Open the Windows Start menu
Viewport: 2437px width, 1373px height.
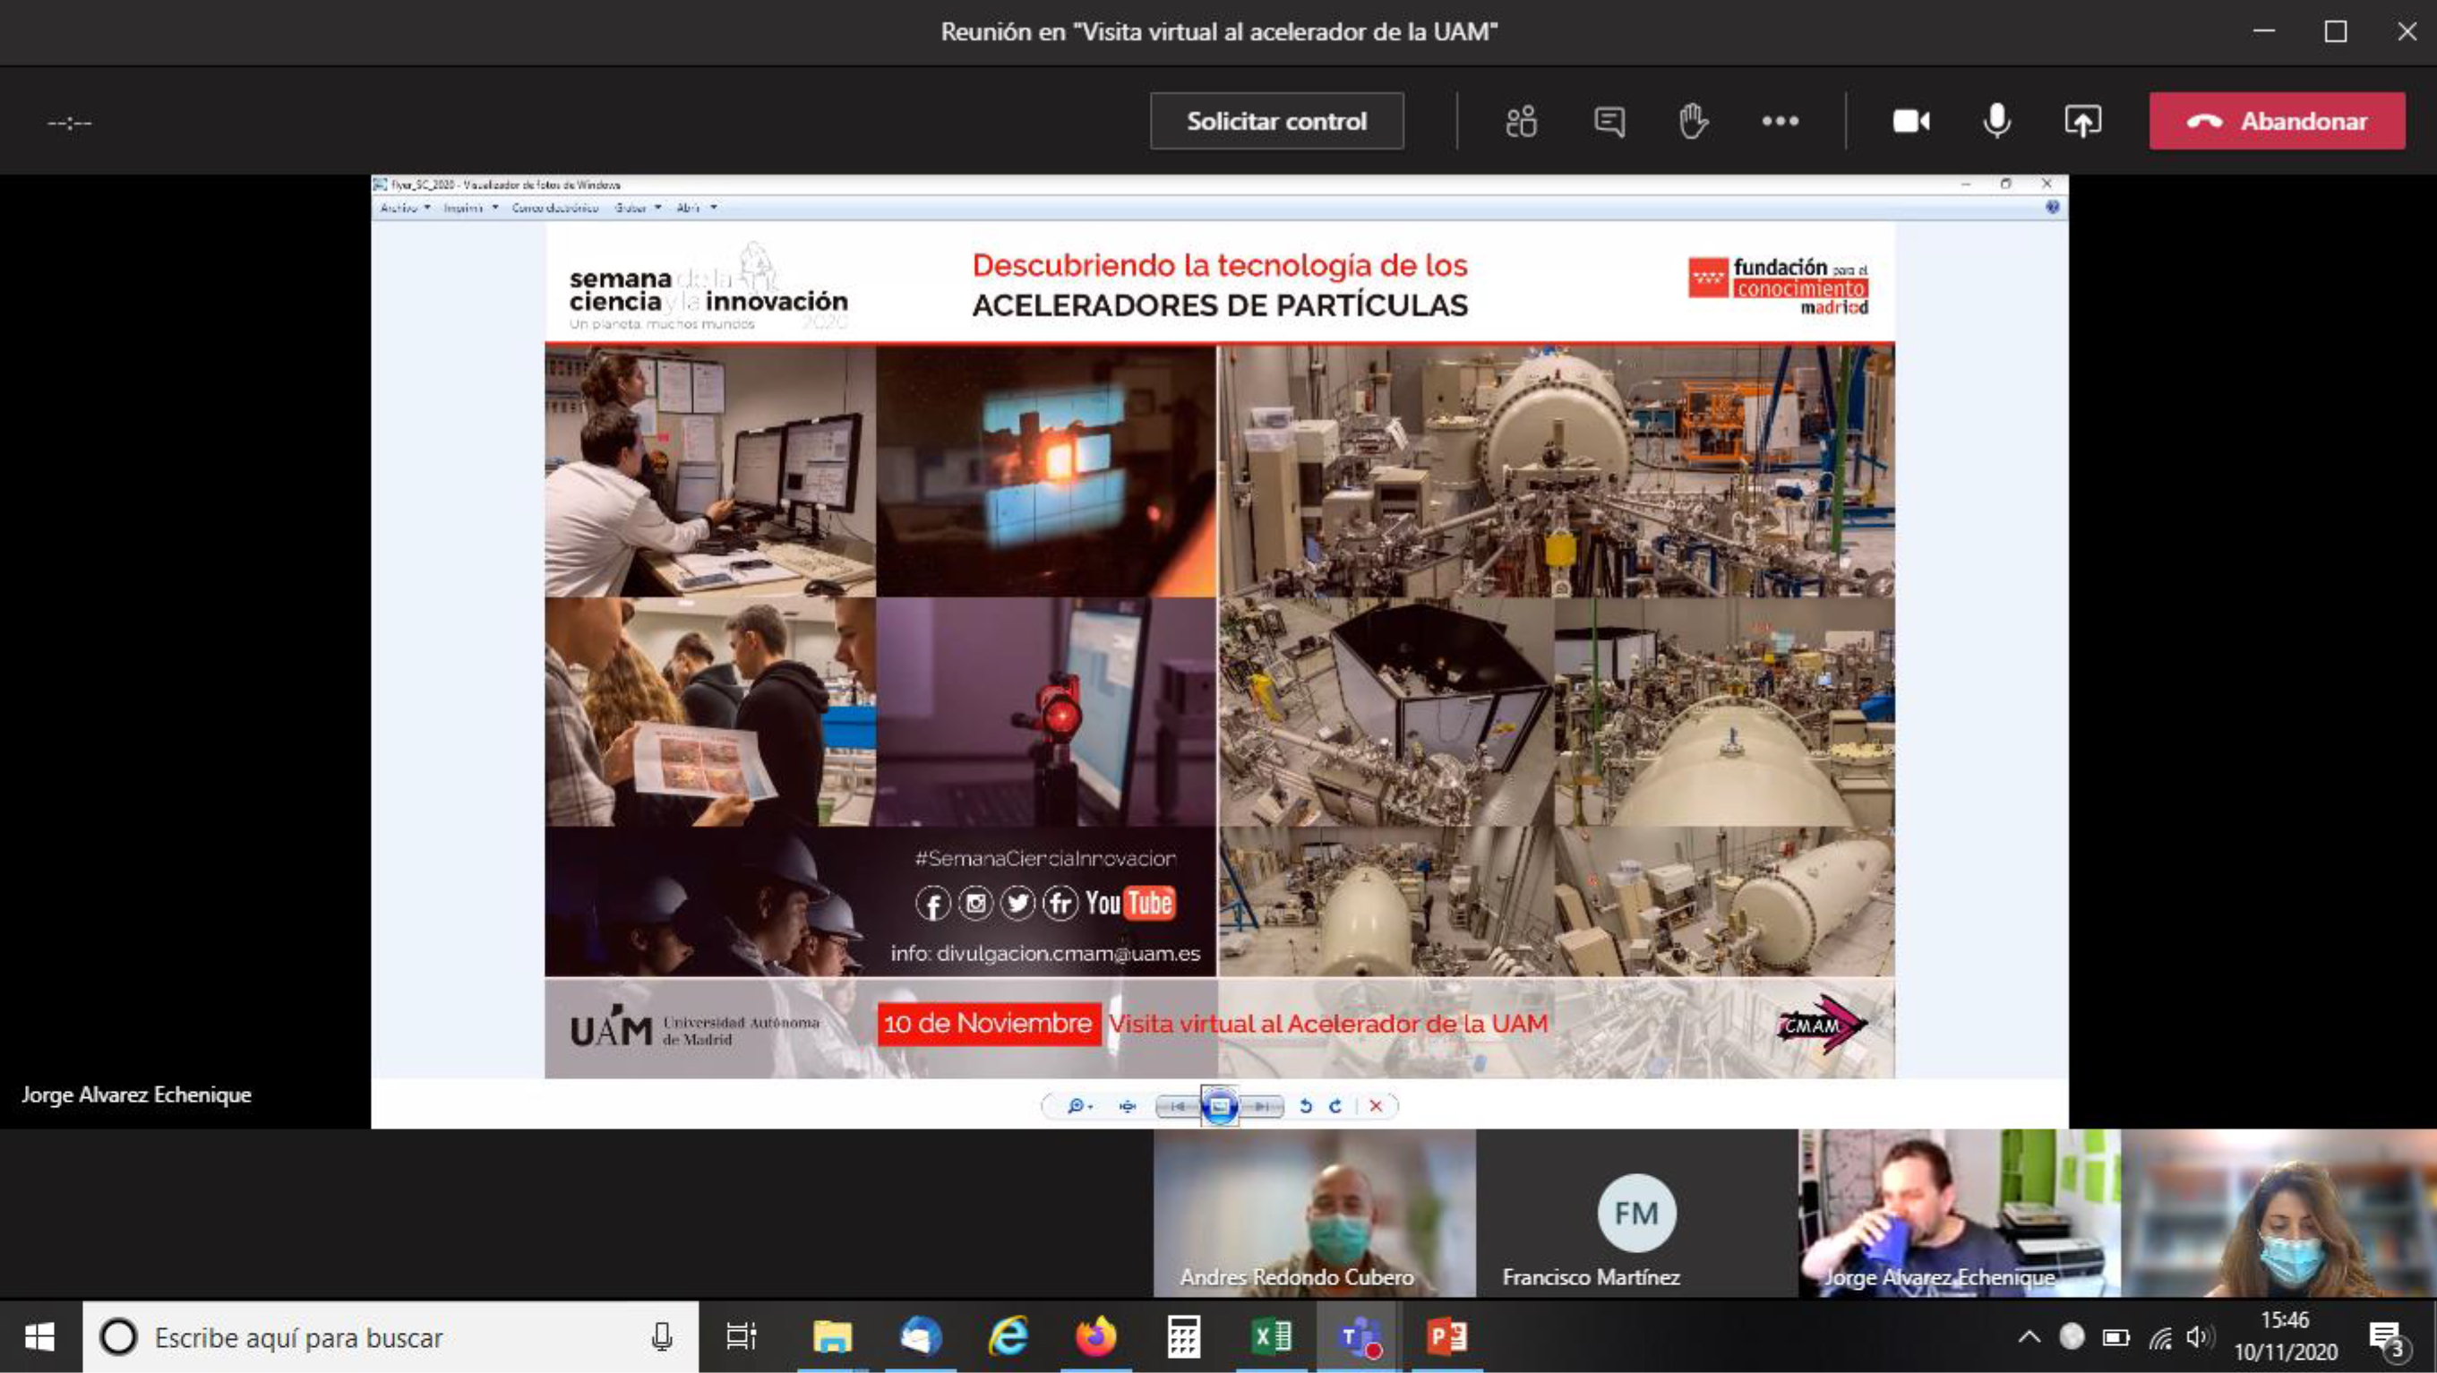coord(39,1336)
